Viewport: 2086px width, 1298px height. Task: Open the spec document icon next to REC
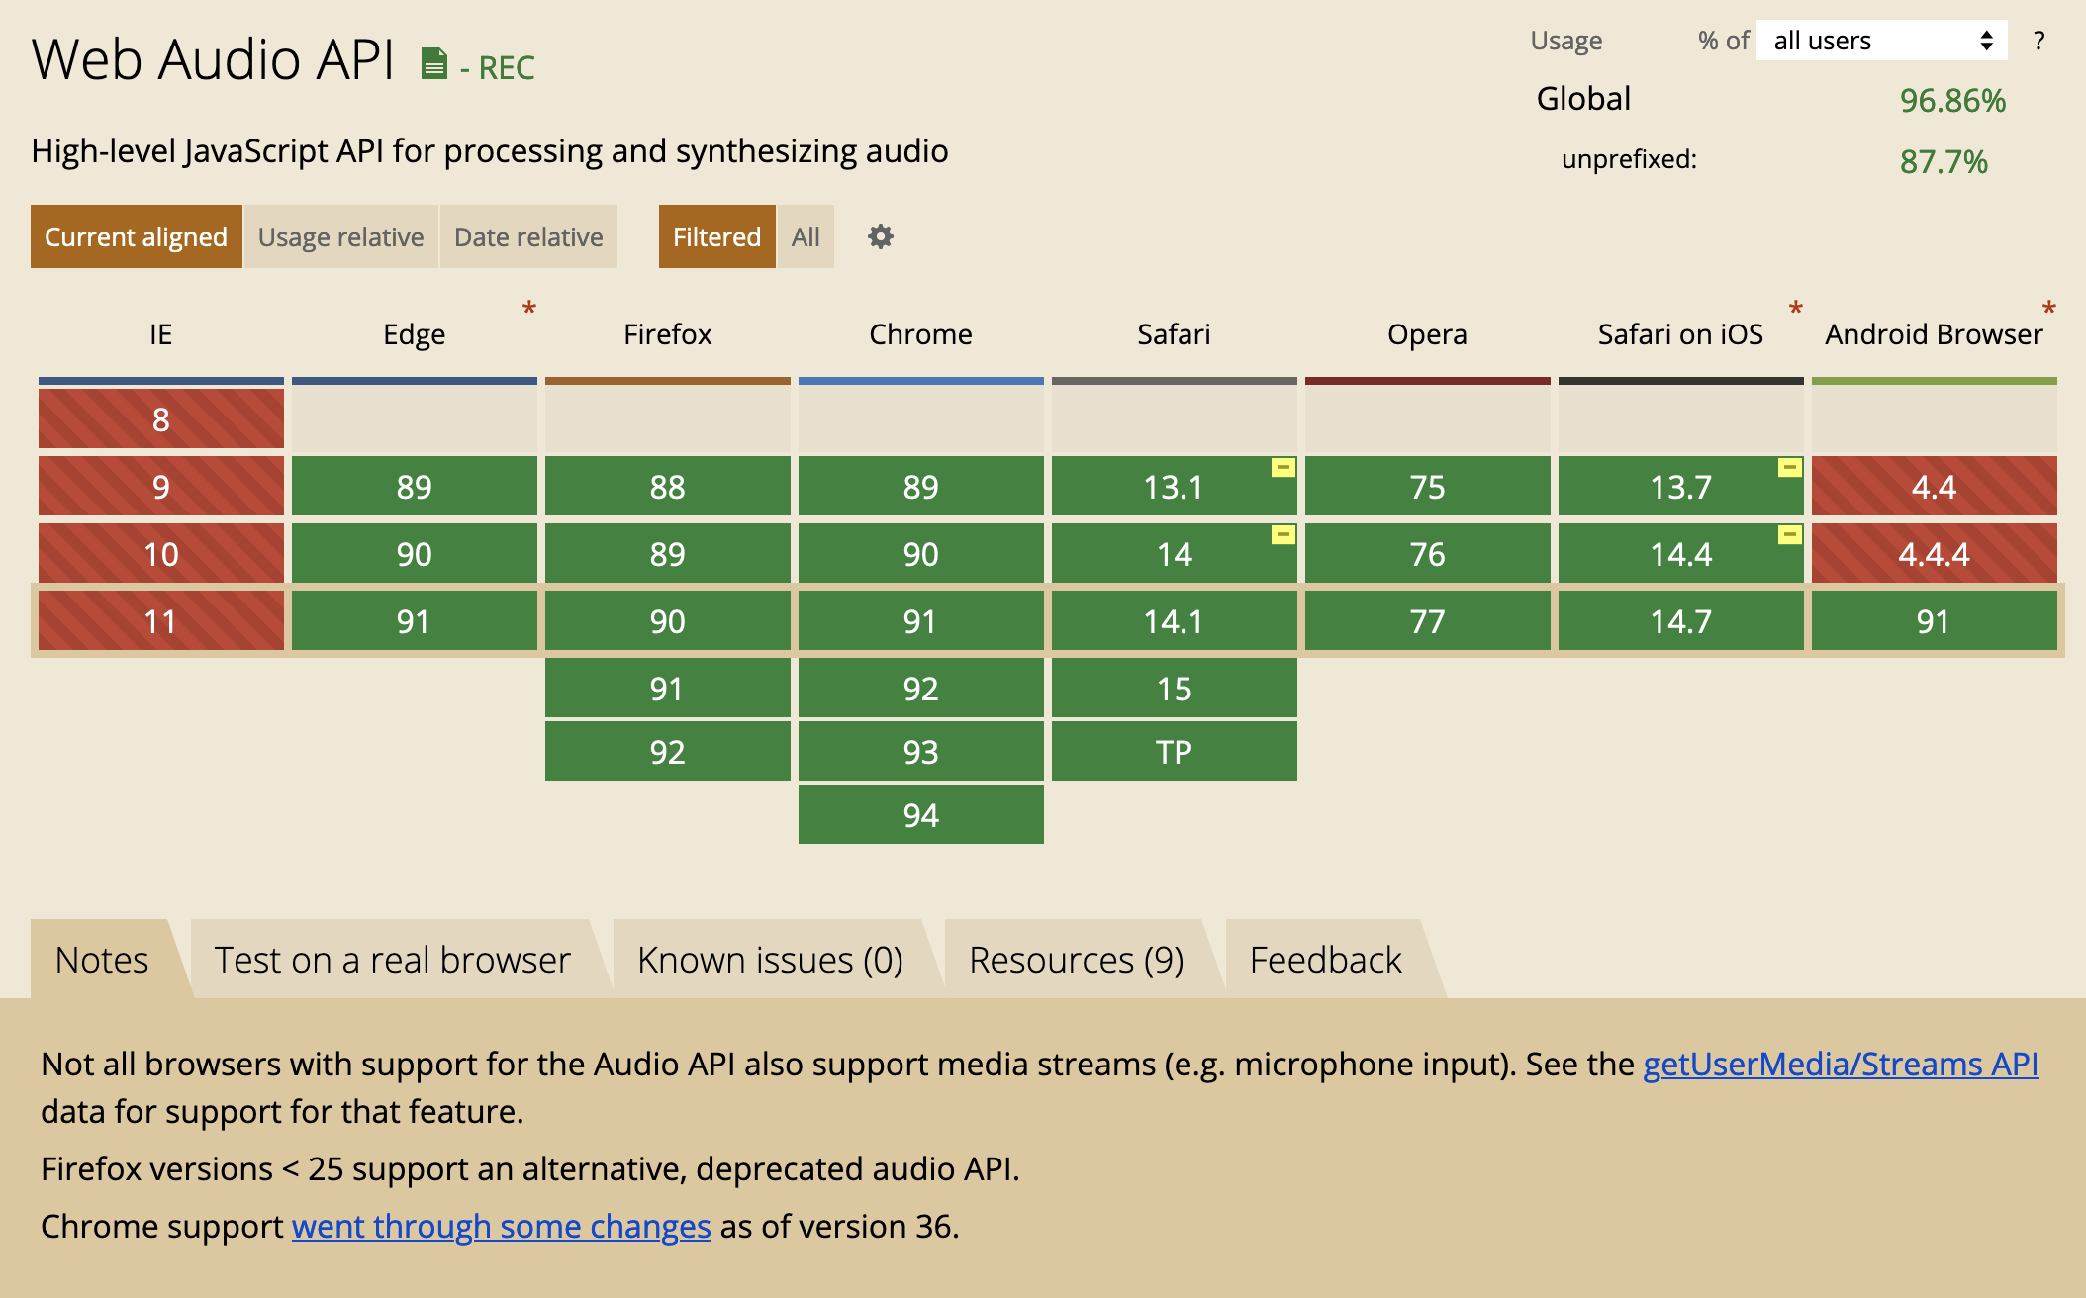pyautogui.click(x=433, y=64)
